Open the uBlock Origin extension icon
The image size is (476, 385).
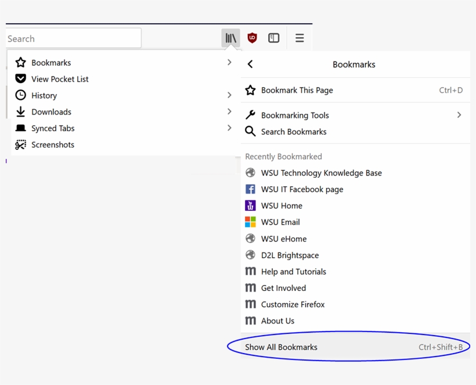pyautogui.click(x=252, y=38)
